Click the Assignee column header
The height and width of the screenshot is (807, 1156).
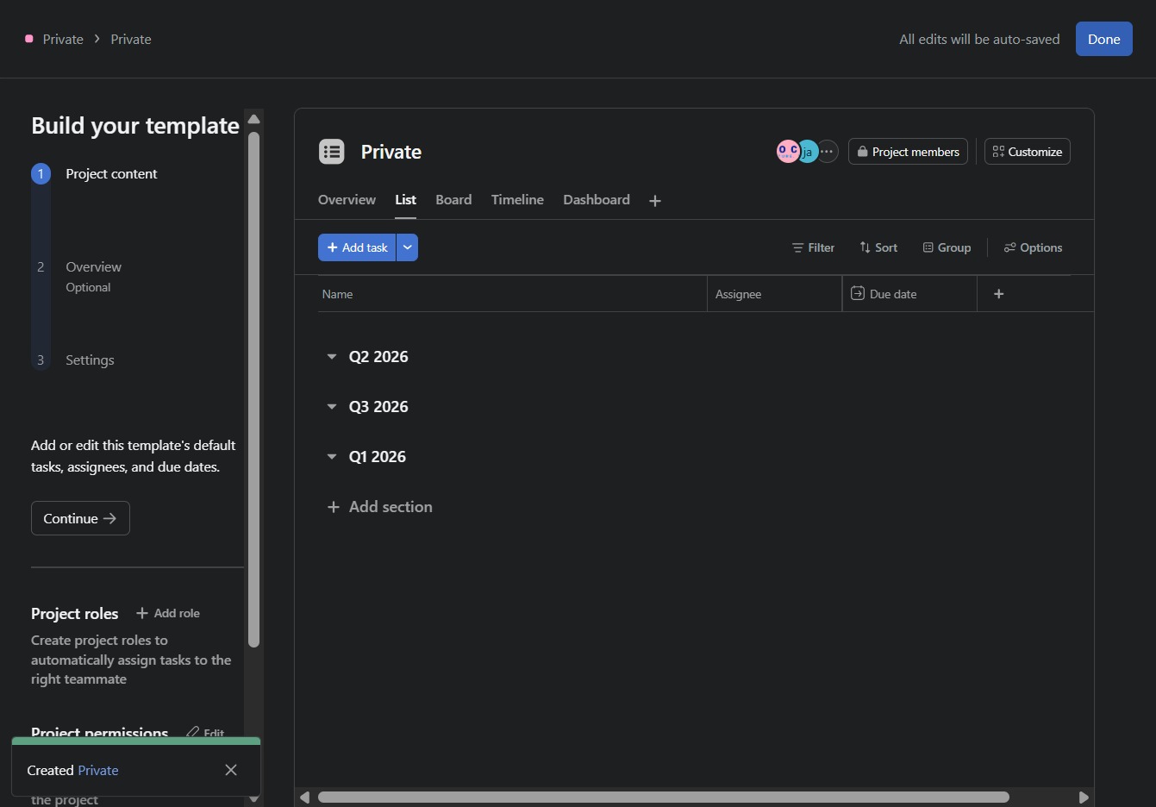pos(774,294)
